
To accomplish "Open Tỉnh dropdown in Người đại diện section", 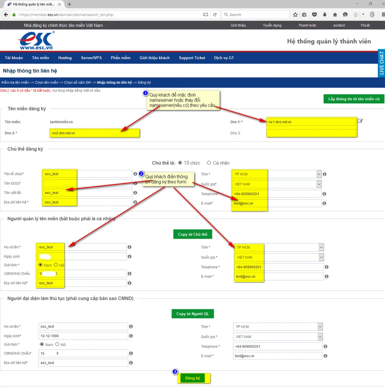I will coord(278,327).
